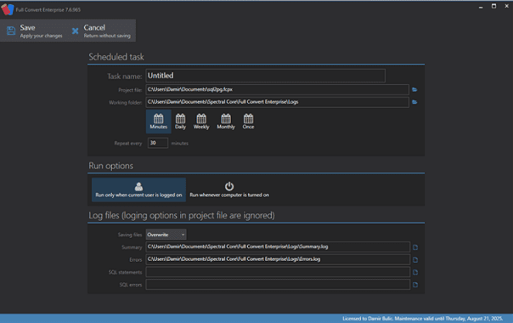Click the Cancel 'Return without saving' text

click(x=107, y=36)
